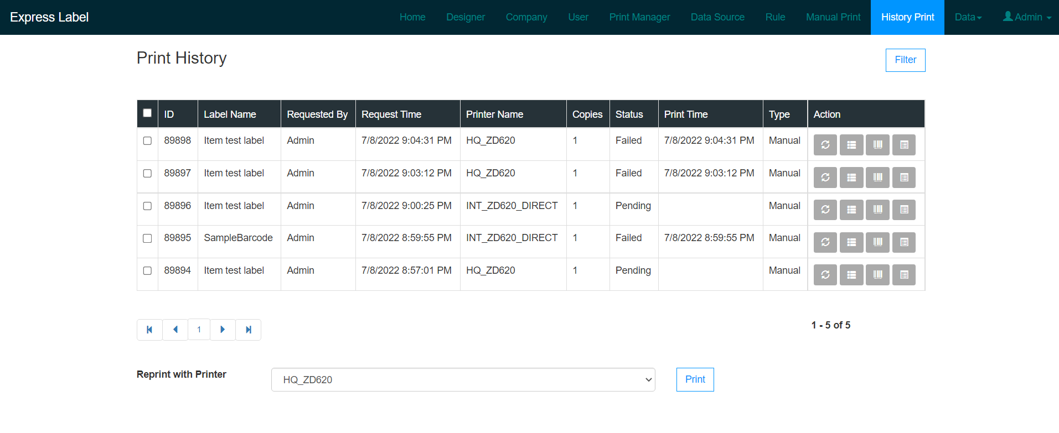The image size is (1059, 433).
Task: Select the checkbox for record 89898
Action: coord(147,141)
